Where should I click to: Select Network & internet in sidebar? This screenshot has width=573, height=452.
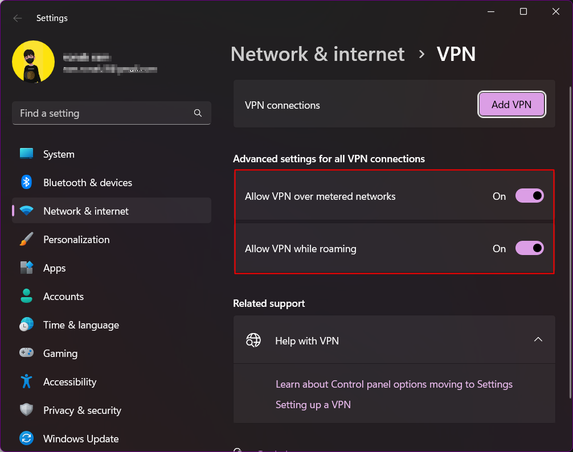tap(86, 211)
